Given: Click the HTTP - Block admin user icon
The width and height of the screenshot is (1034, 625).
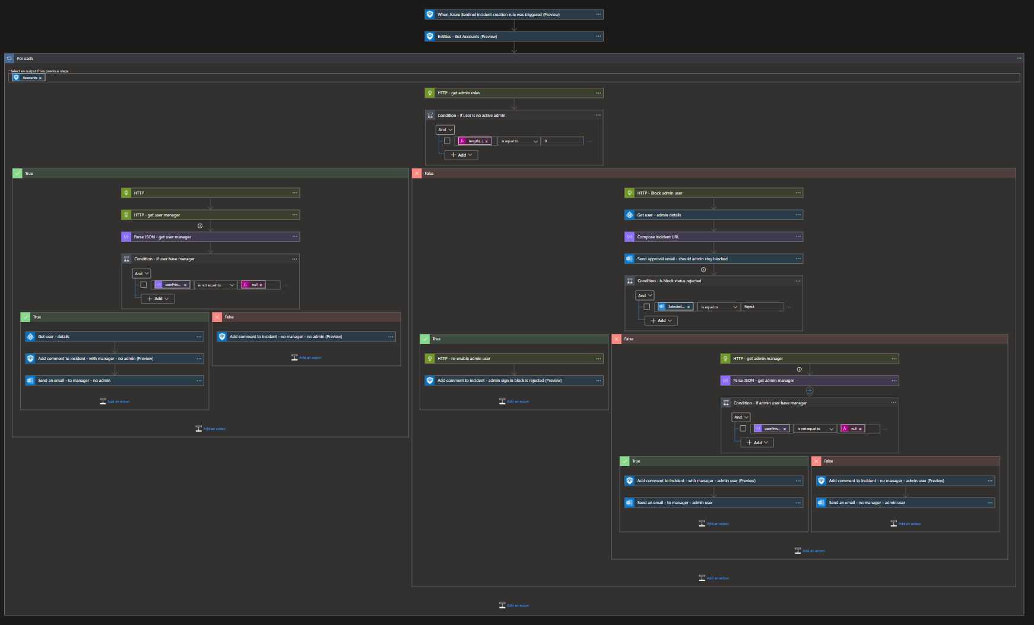Looking at the screenshot, I should (x=629, y=193).
